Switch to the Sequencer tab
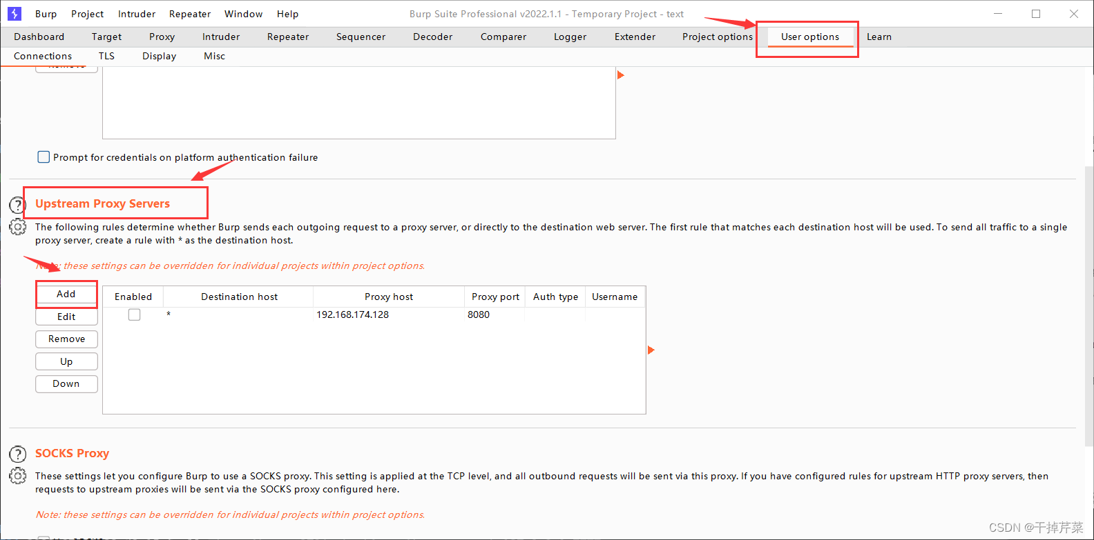 click(361, 37)
